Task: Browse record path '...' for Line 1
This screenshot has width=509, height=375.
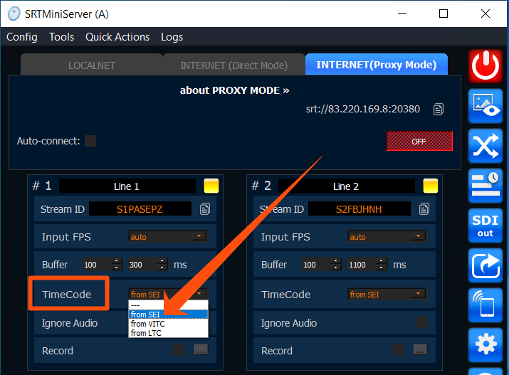Action: (x=201, y=349)
